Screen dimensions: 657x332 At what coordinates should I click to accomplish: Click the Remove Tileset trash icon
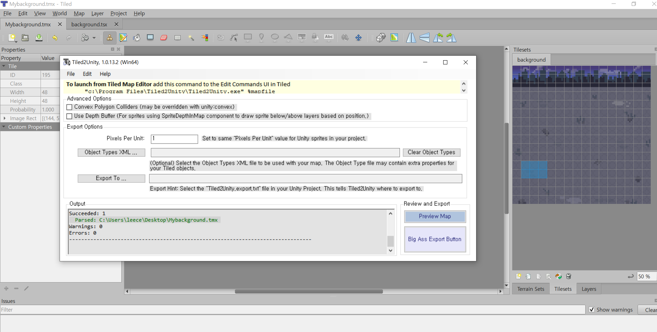point(569,276)
